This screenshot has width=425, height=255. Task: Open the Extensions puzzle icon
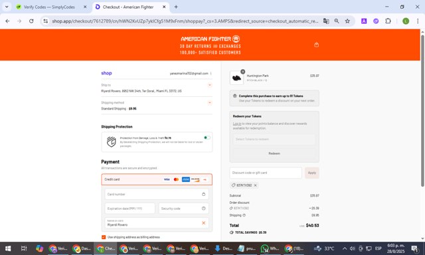388,21
